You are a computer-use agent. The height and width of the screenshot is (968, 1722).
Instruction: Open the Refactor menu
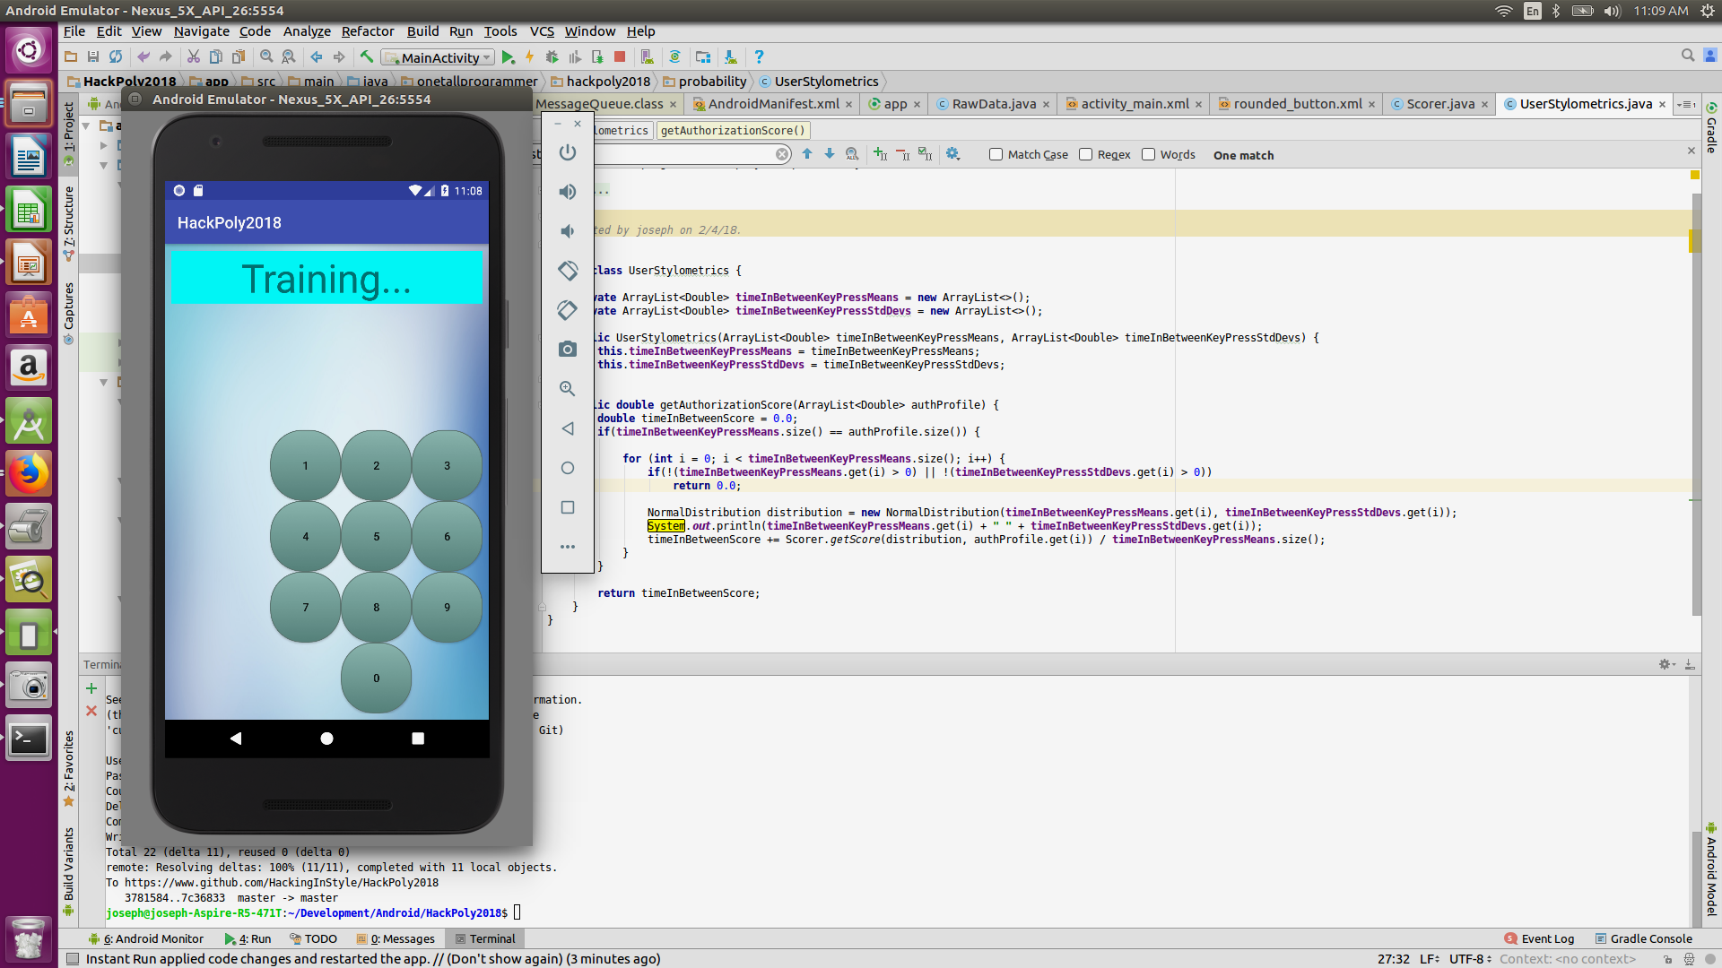coord(367,31)
